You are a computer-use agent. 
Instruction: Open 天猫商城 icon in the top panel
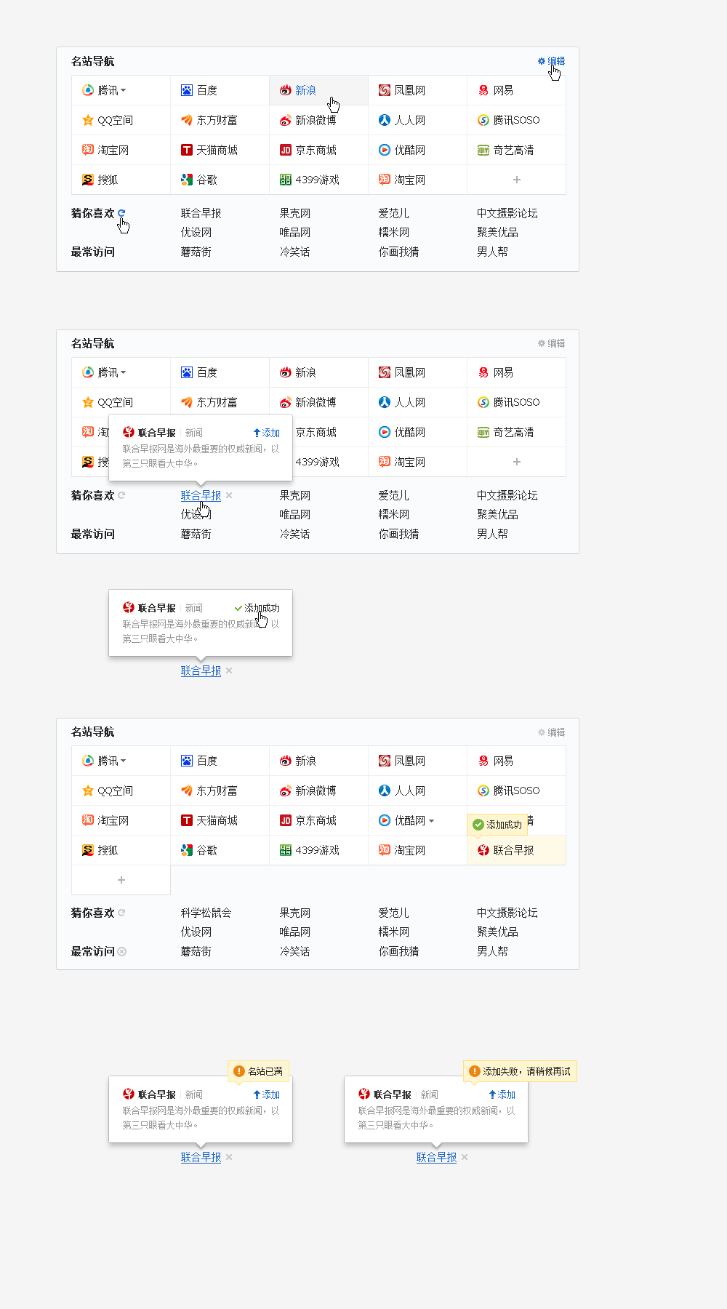tap(187, 150)
